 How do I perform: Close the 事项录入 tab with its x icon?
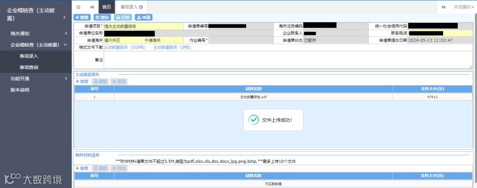(141, 7)
